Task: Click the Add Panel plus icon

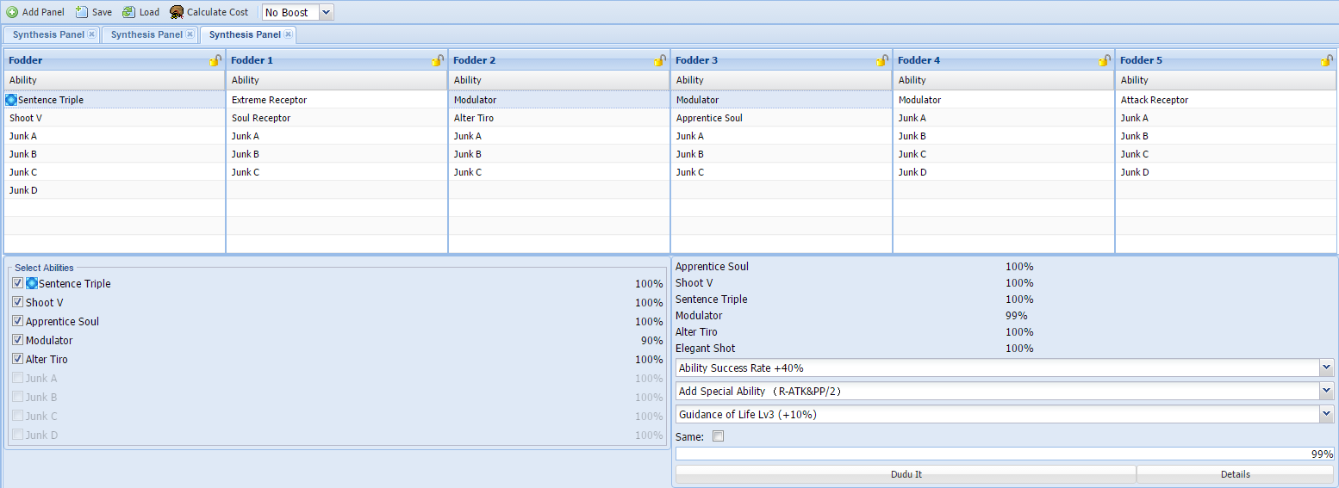Action: click(12, 12)
